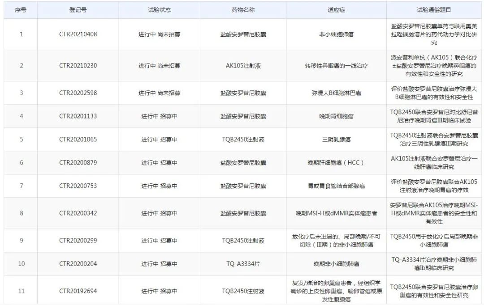
Task: Select registration number CTR20200299
Action: (78, 241)
